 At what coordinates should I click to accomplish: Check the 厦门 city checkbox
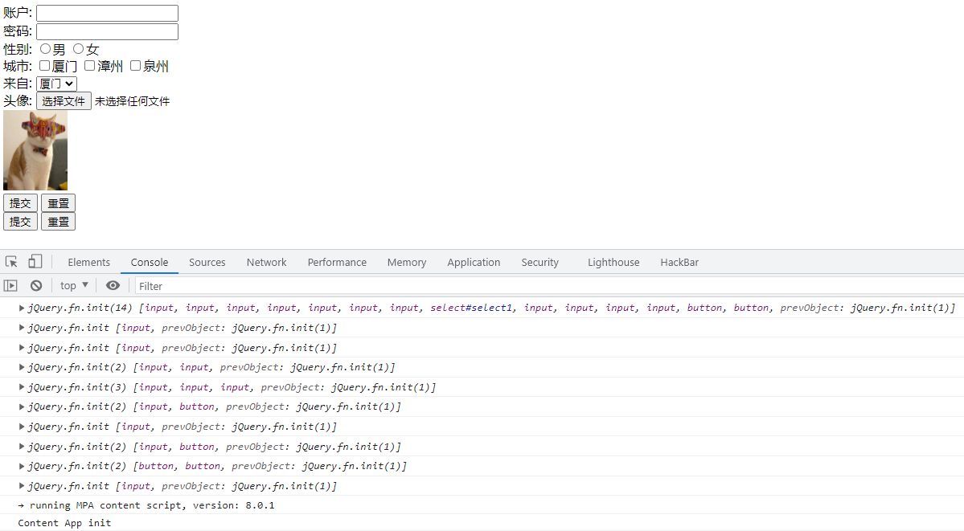pyautogui.click(x=45, y=66)
